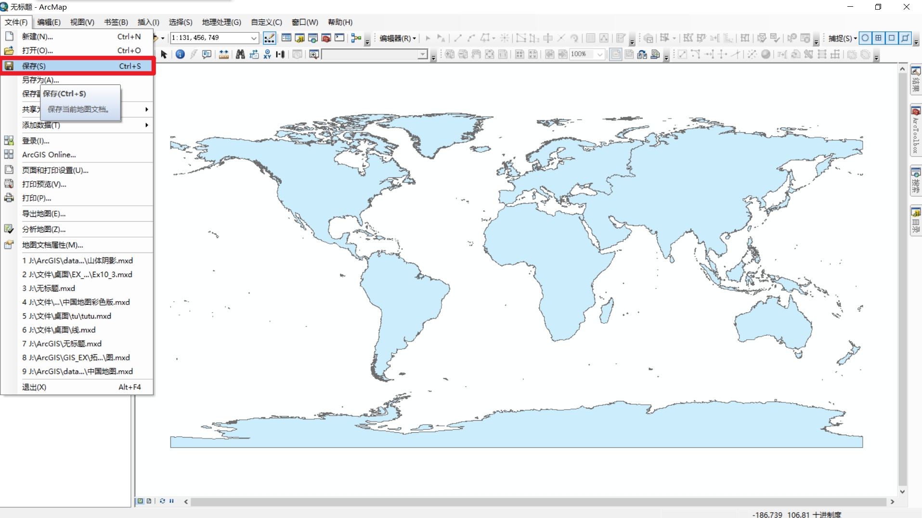This screenshot has height=518, width=922.
Task: Toggle point snapping in the Snapping toolbar
Action: pos(865,38)
